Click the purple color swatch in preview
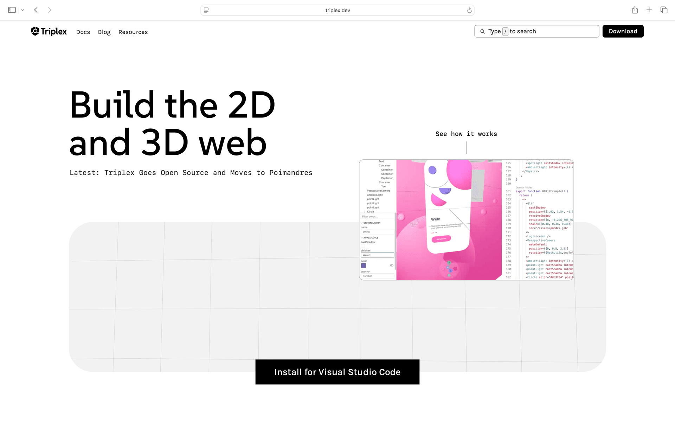 point(364,266)
